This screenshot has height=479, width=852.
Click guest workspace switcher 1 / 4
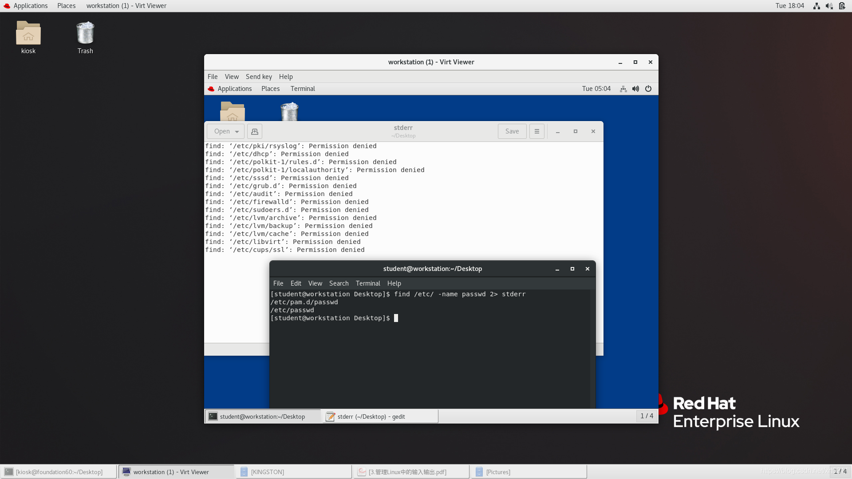pyautogui.click(x=647, y=416)
